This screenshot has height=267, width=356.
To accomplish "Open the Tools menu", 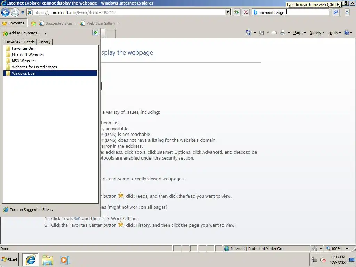I will tap(334, 33).
